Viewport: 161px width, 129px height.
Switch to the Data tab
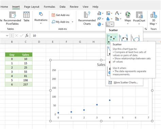coord(62,7)
